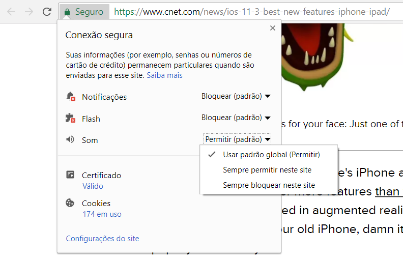Click the browser forward arrow
This screenshot has width=403, height=259.
29,12
